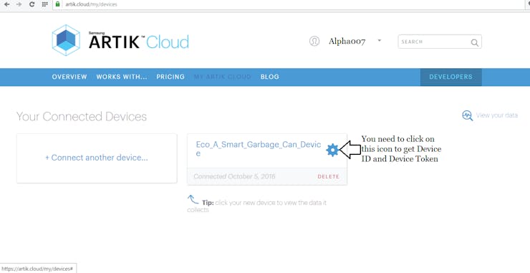Click the ARTIK Cloud cube logo
Screen dimensions: 530x273
click(x=66, y=40)
